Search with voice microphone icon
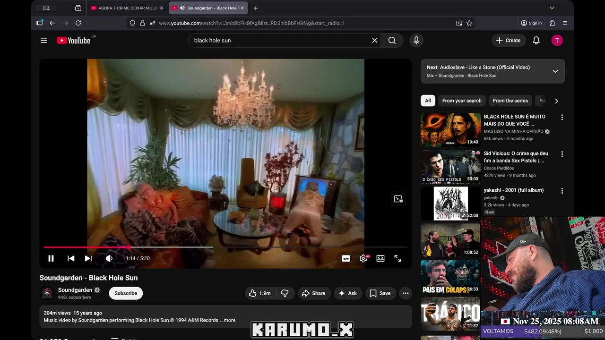Viewport: 605px width, 340px height. [416, 41]
